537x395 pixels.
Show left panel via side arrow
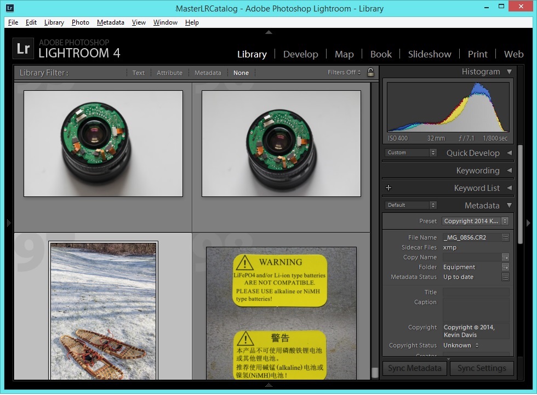[x=9, y=223]
